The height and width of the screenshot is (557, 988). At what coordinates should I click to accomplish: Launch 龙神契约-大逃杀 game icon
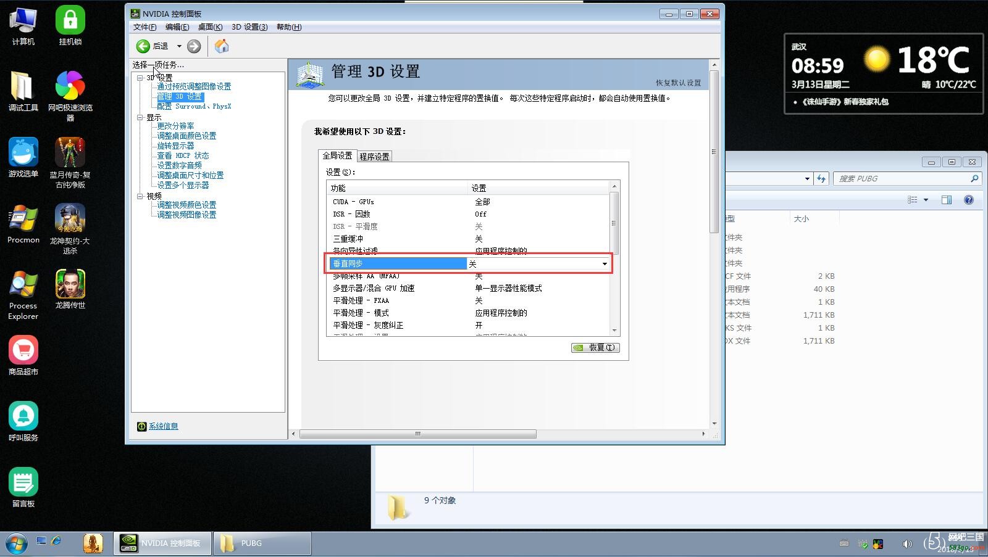pyautogui.click(x=70, y=229)
